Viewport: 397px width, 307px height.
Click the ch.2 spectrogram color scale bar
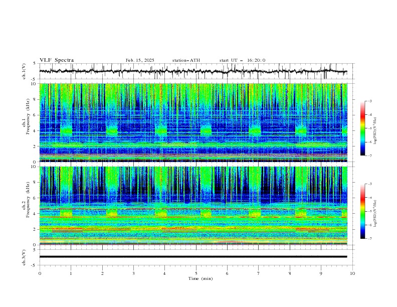pos(362,211)
